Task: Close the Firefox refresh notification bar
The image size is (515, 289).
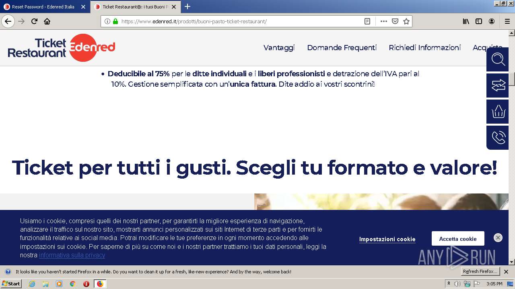Action: [506, 272]
